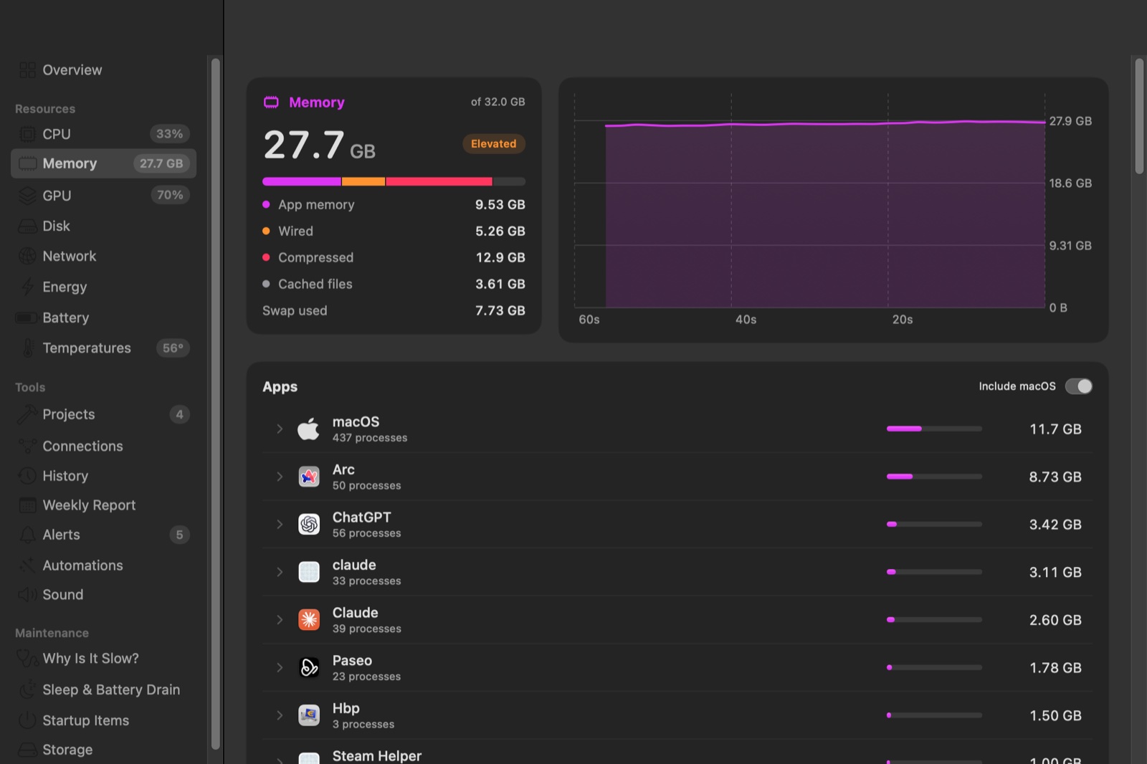
Task: Expand the Hbp processes row
Action: click(x=280, y=715)
